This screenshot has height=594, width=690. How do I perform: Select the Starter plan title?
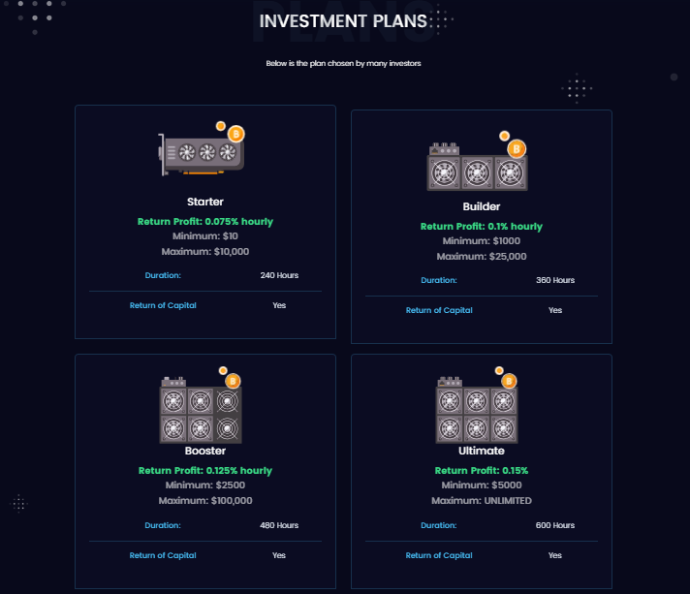(205, 202)
